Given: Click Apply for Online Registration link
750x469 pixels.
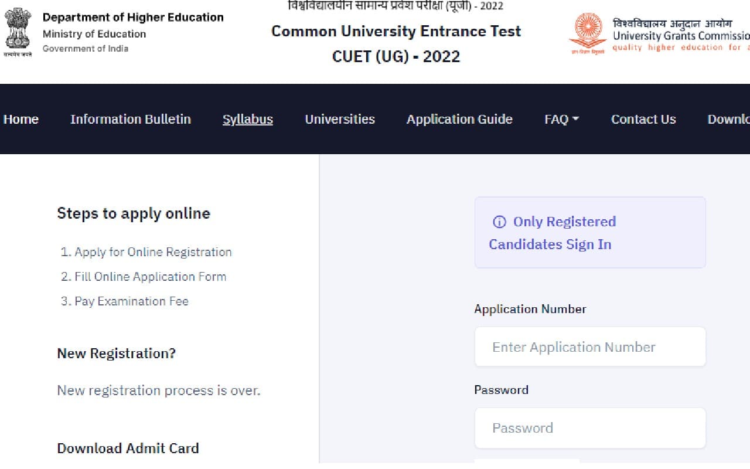Looking at the screenshot, I should click(154, 252).
